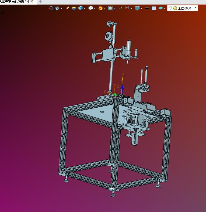
Task: Click the dashed rotate-arrows icon
Action: tap(120, 8)
